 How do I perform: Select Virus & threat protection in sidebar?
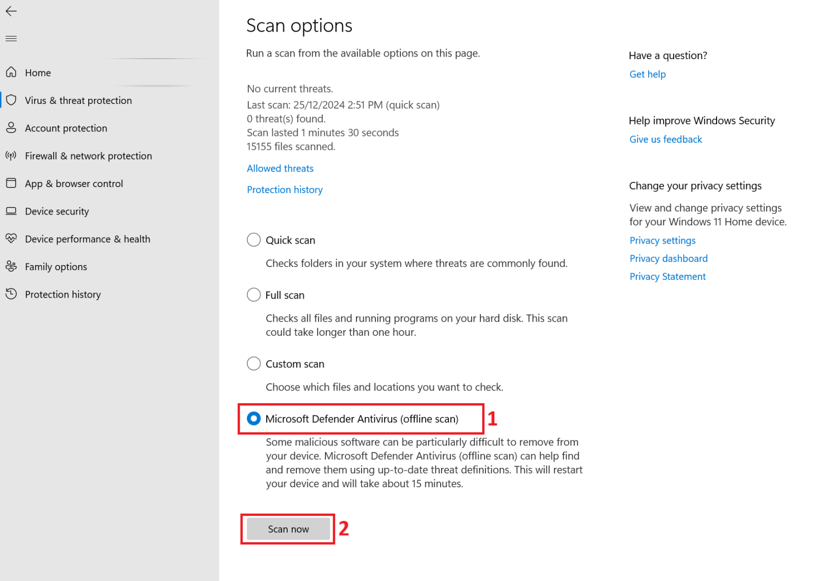(x=78, y=100)
